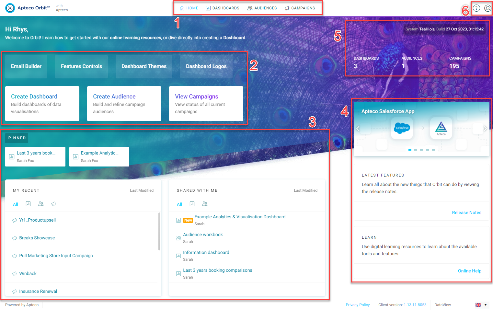Switch to the Audiences tab

click(262, 8)
